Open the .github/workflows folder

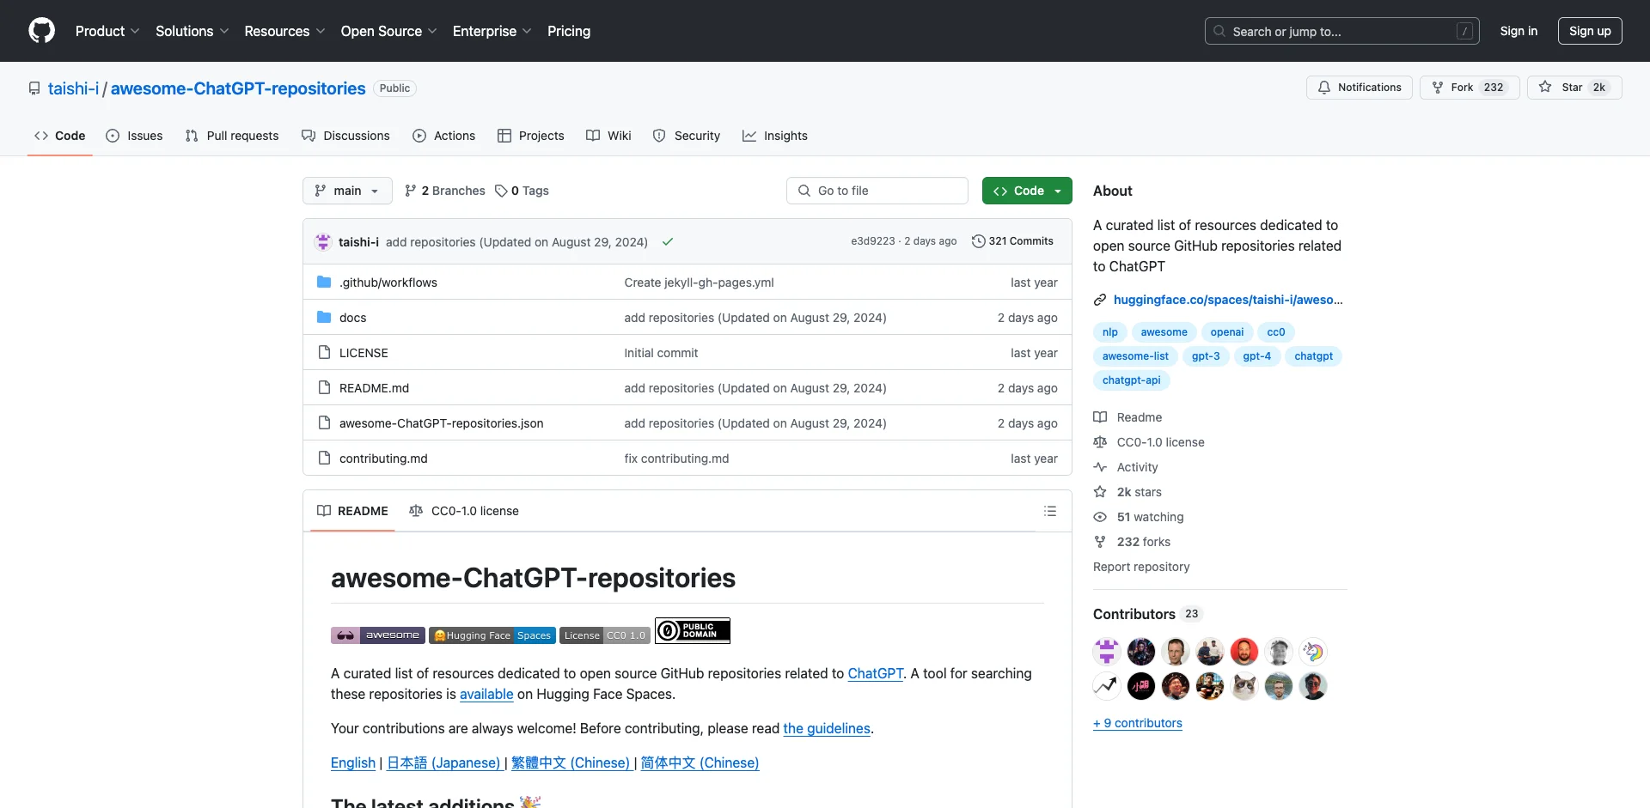pos(388,282)
